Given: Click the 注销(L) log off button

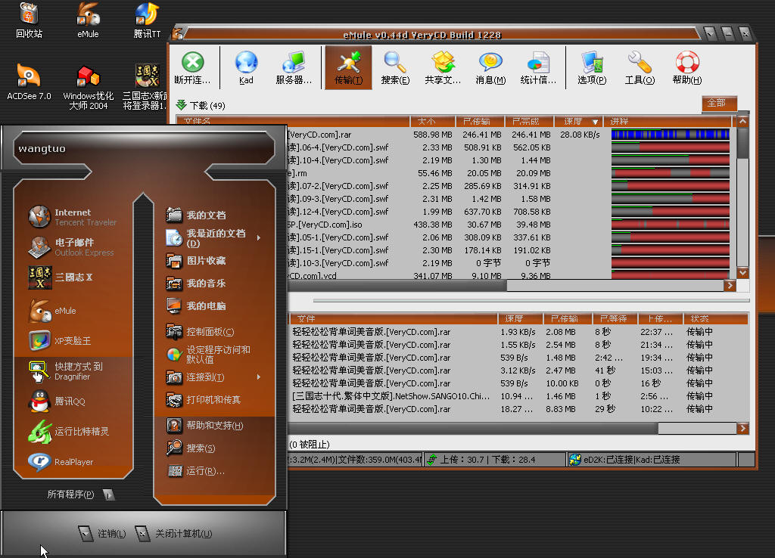Looking at the screenshot, I should coord(102,533).
